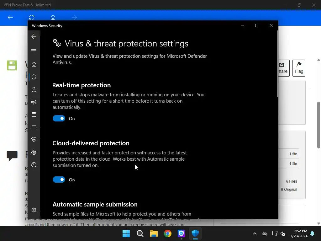Viewport: 321px width, 241px height.
Task: Open Account protection sidebar icon
Action: click(34, 89)
